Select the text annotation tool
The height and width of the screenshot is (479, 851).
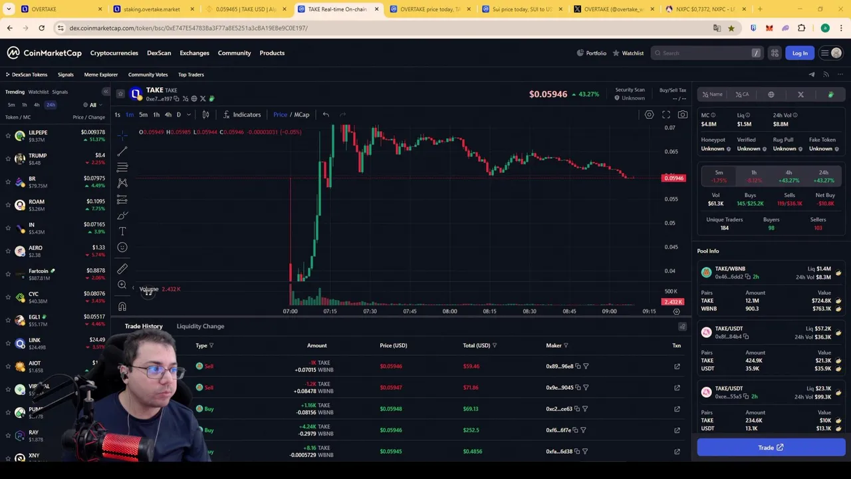pos(122,232)
